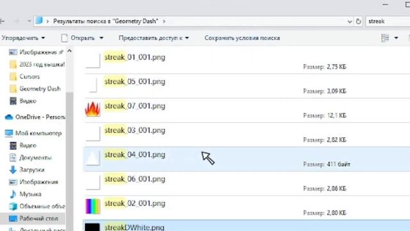Click Сохранить условия поиска
410x231 pixels.
[x=242, y=38]
